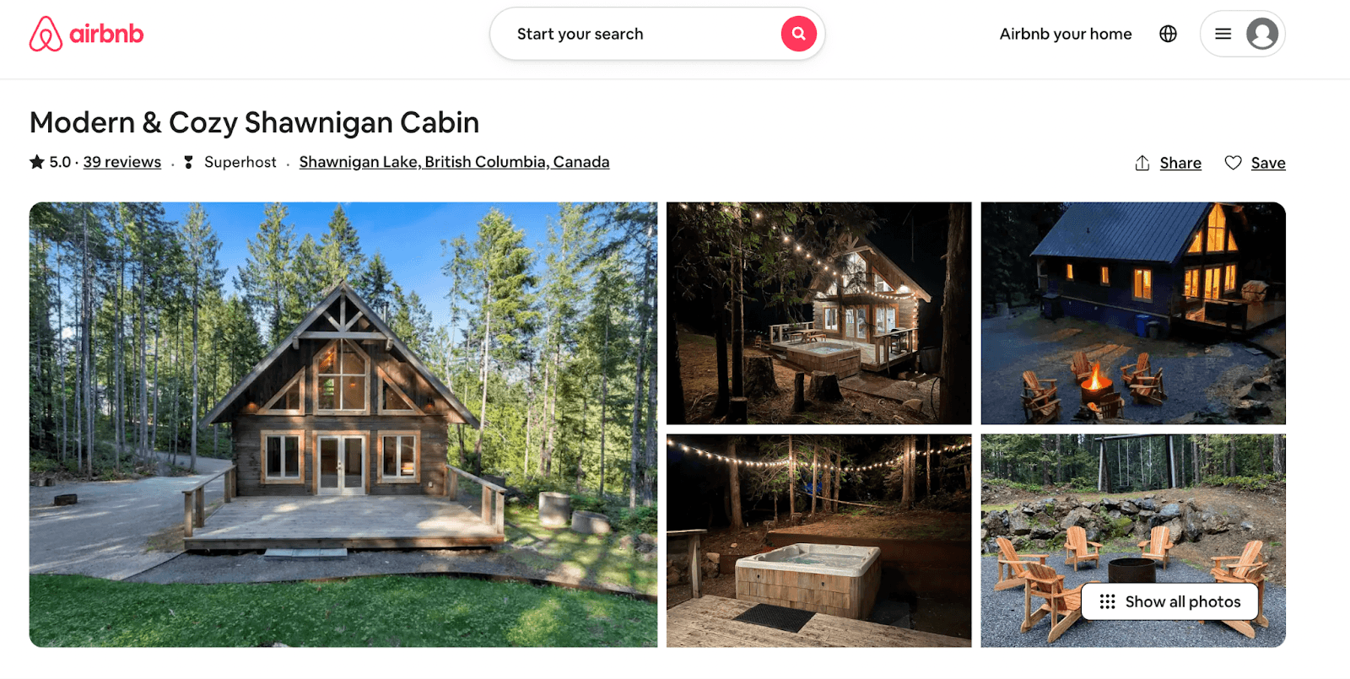Click the Airbnb logo
Viewport: 1350px width, 679px height.
[x=86, y=34]
